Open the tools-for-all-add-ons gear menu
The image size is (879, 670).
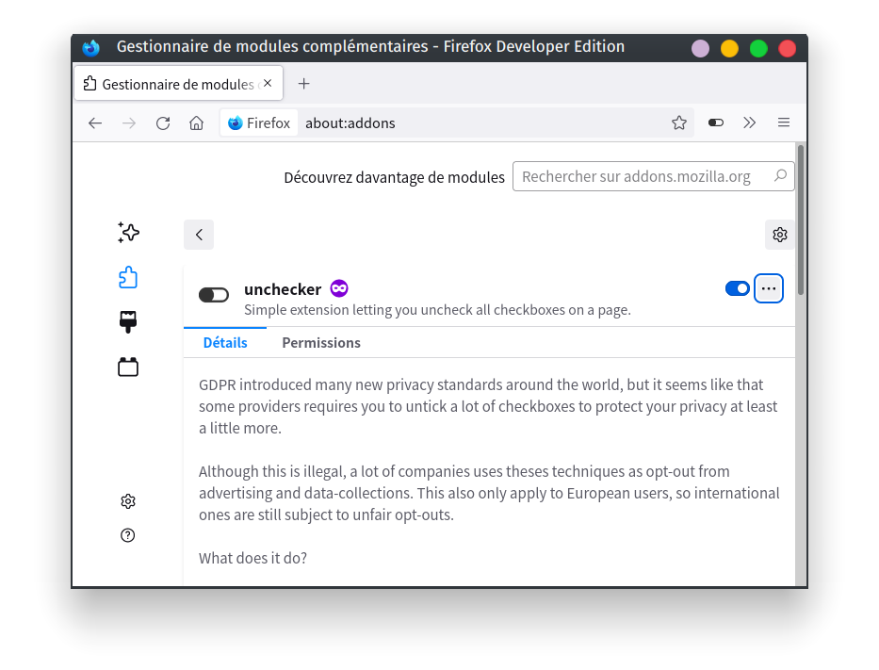click(780, 235)
